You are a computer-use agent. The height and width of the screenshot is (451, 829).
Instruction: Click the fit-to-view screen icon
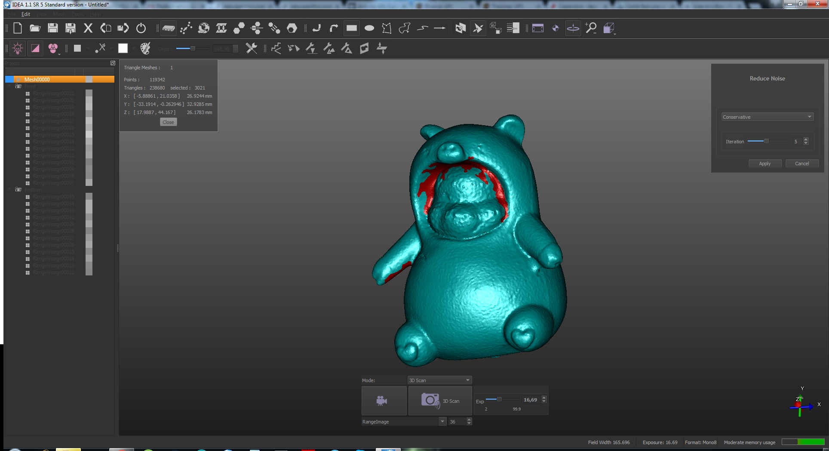tap(538, 28)
